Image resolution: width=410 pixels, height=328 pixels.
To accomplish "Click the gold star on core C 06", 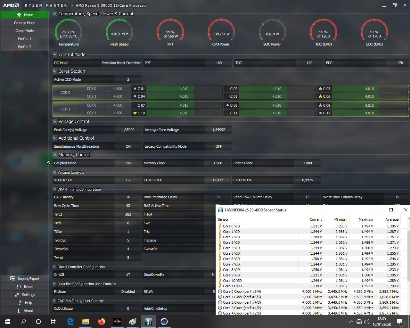I will (x=320, y=96).
